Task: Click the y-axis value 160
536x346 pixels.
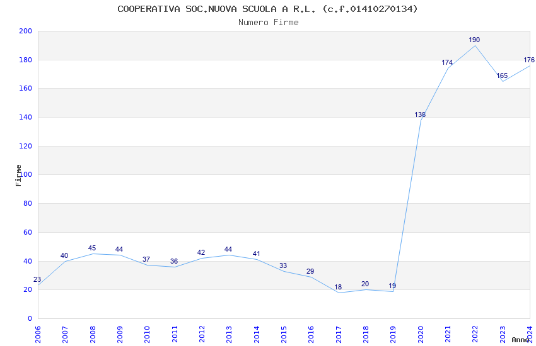Action: (x=26, y=88)
